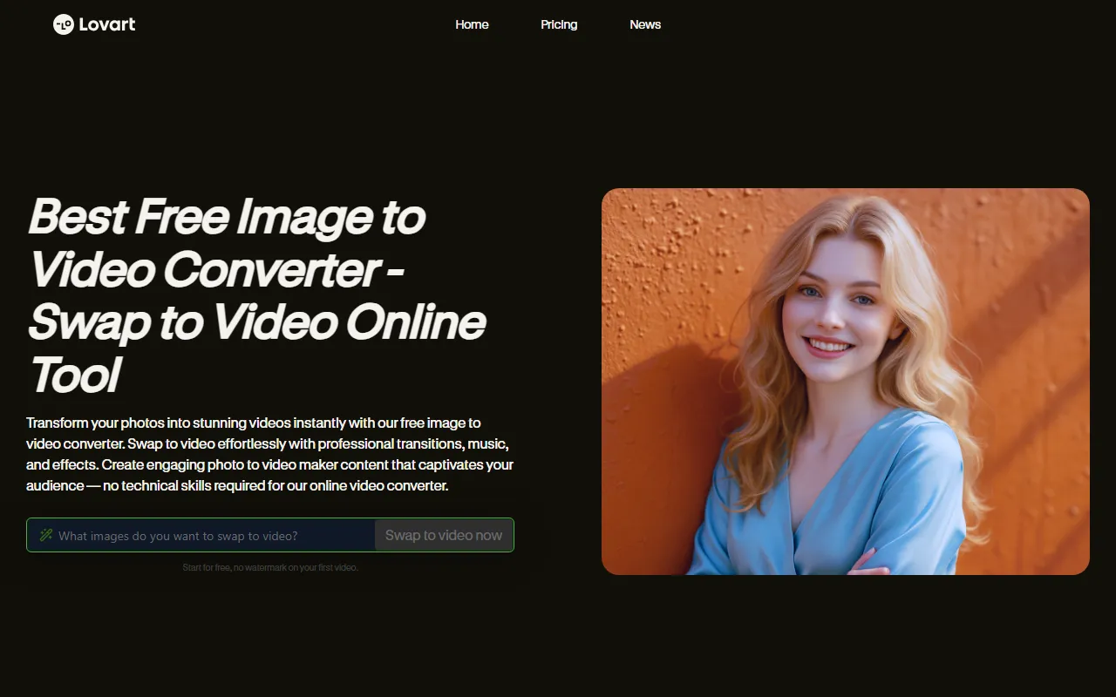Click headline line 'Swap to Video Online'
The height and width of the screenshot is (697, 1116).
pos(256,322)
